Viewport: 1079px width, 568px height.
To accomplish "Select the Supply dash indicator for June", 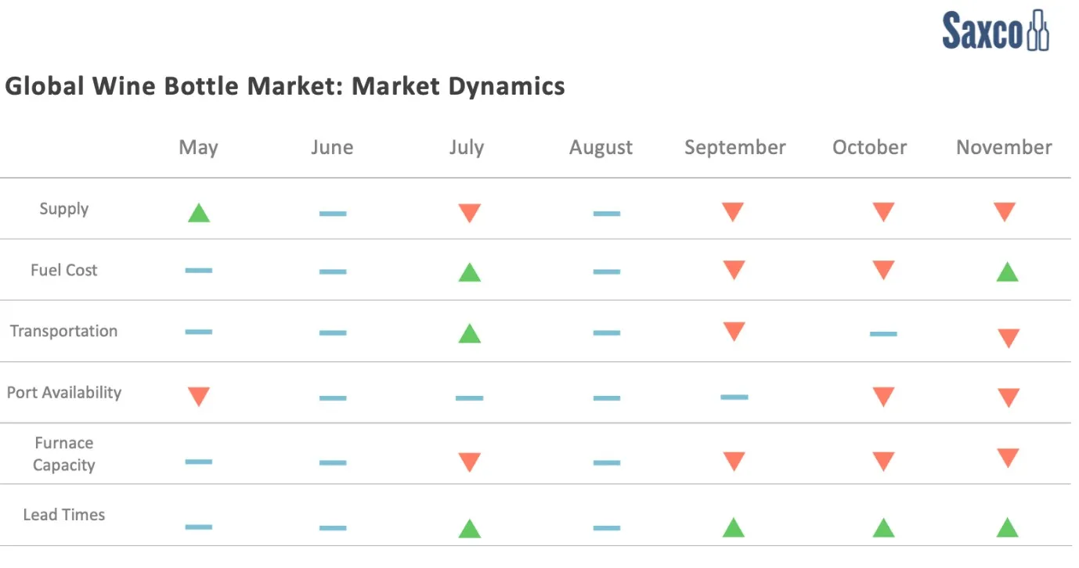I will tap(333, 214).
